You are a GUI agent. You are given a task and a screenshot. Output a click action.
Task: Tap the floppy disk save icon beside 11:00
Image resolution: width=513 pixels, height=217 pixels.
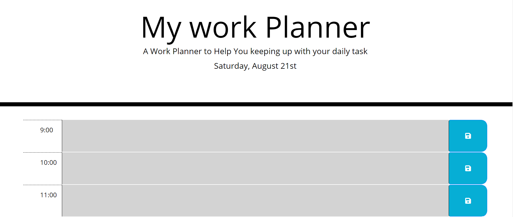pos(468,201)
